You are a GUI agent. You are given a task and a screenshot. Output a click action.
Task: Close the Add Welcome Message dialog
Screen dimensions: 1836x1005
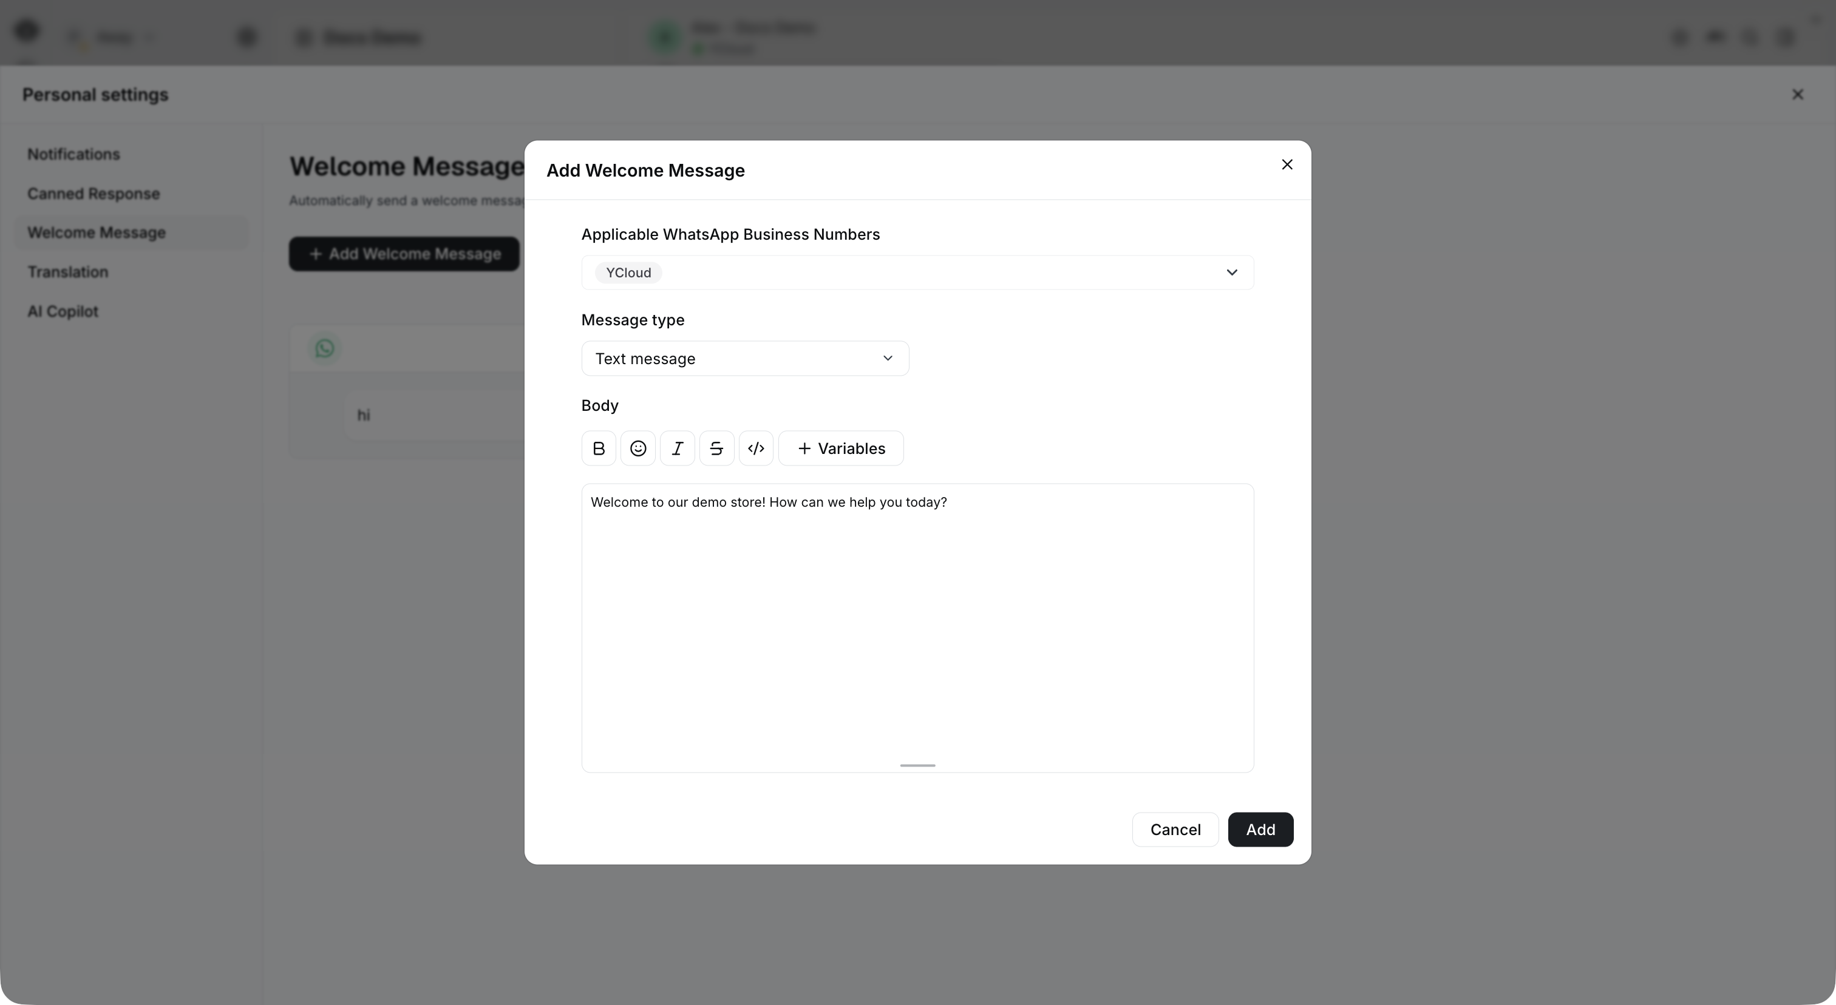pos(1287,164)
